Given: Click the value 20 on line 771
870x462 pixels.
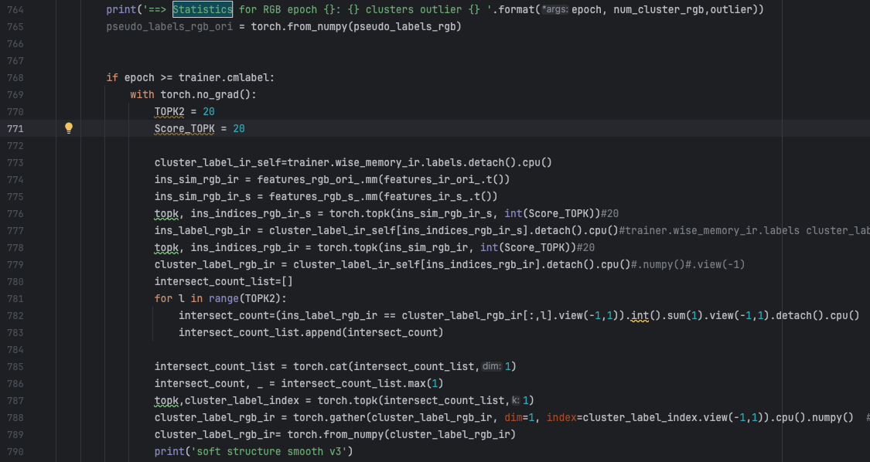Looking at the screenshot, I should pyautogui.click(x=239, y=129).
